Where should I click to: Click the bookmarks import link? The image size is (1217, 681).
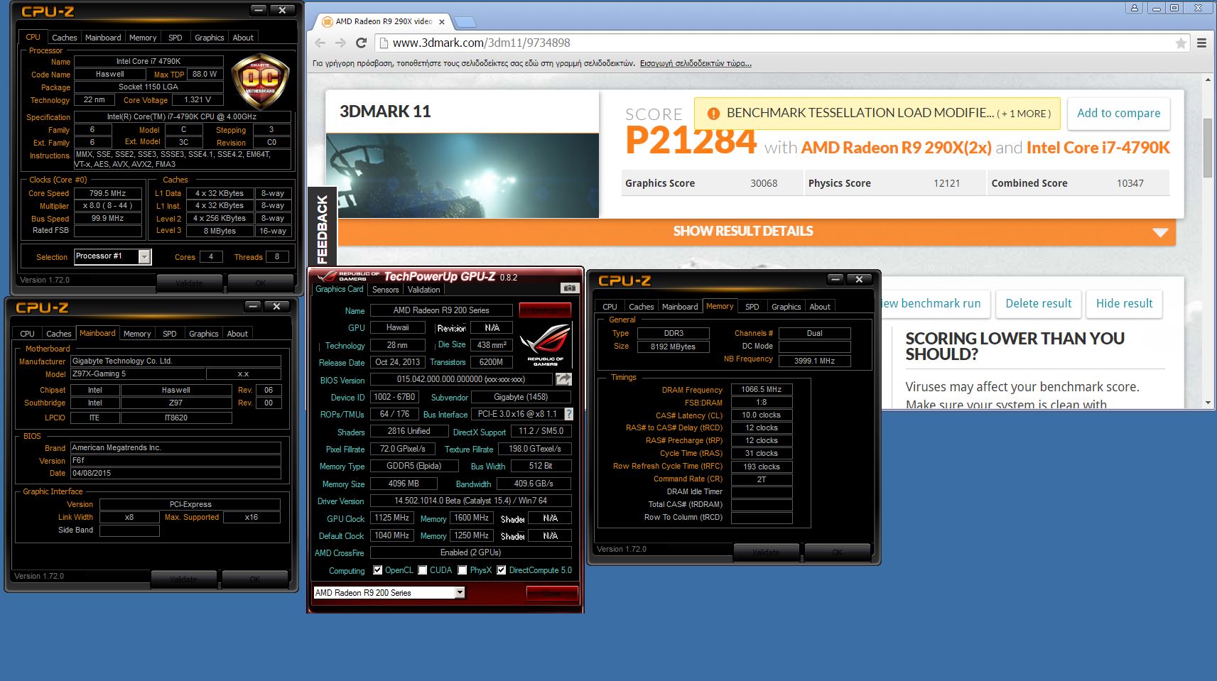coord(696,63)
